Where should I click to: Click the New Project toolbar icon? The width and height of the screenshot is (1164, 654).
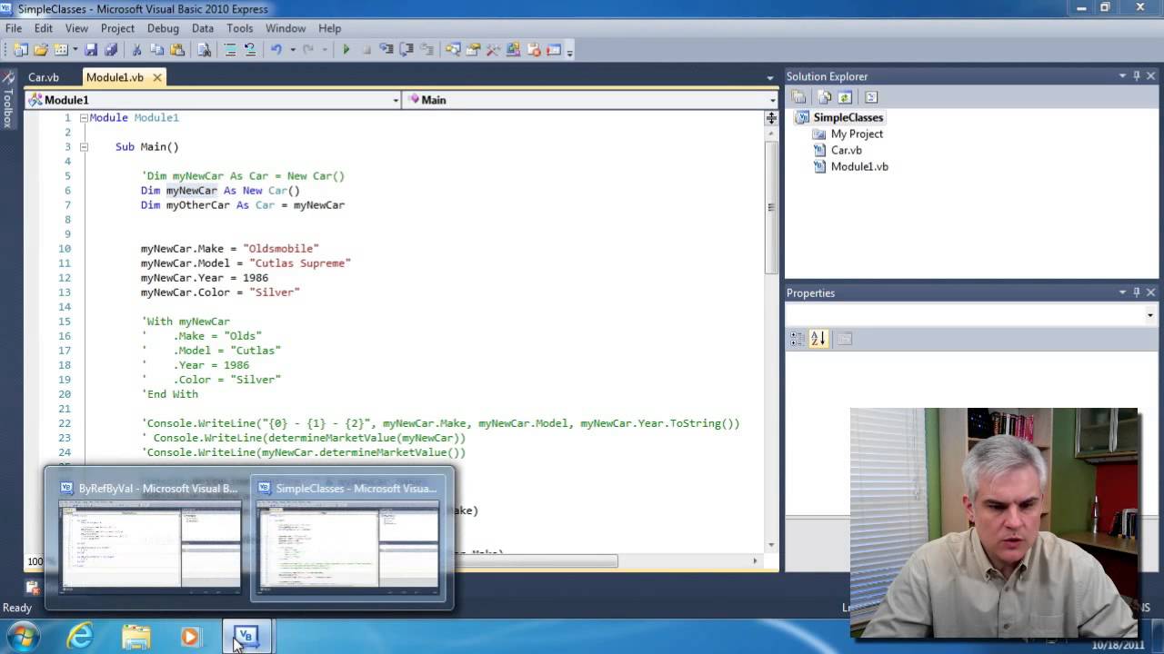[20, 50]
